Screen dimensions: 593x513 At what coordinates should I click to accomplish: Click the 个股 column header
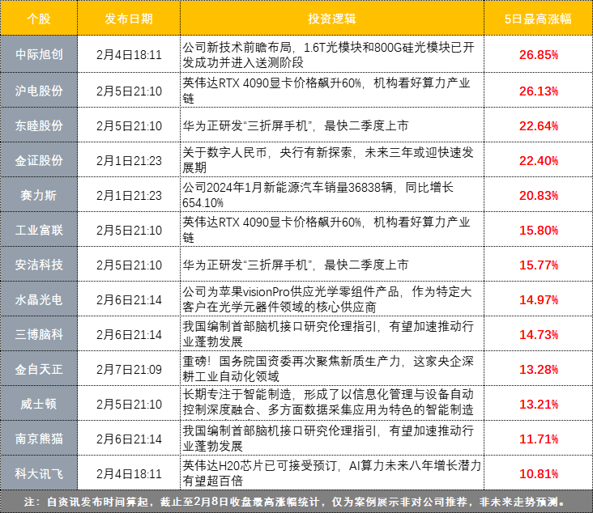pyautogui.click(x=39, y=18)
